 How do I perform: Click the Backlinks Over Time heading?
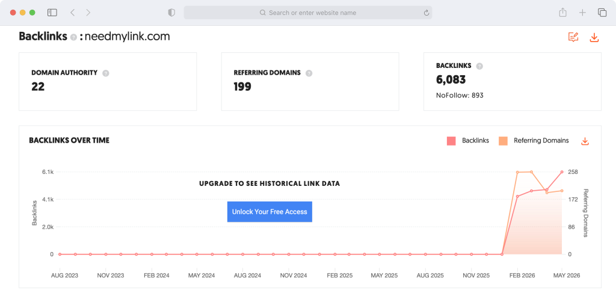(69, 140)
